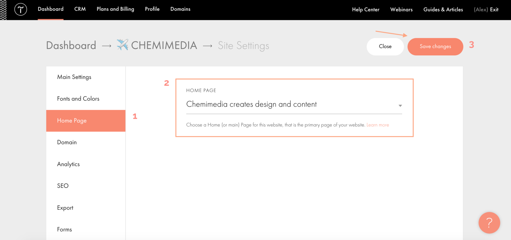The height and width of the screenshot is (240, 511).
Task: Follow the Learn more link
Action: pyautogui.click(x=378, y=125)
